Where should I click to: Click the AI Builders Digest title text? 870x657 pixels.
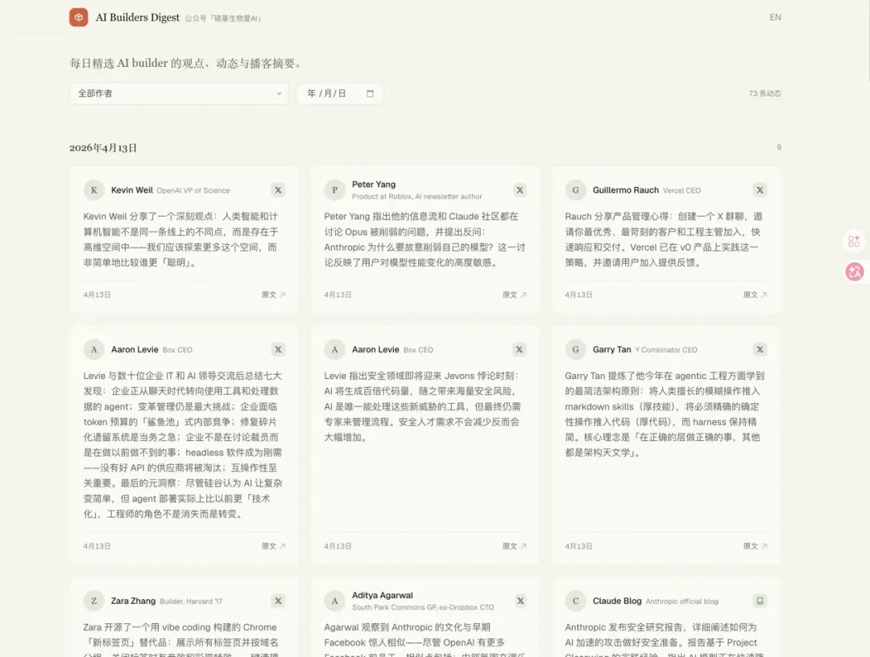coord(138,17)
